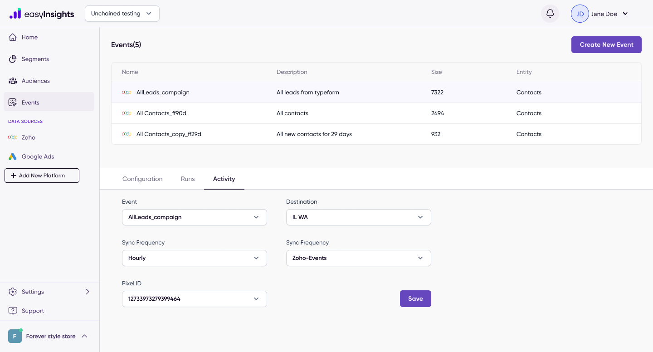Switch to the Runs tab
The height and width of the screenshot is (352, 653).
[188, 179]
